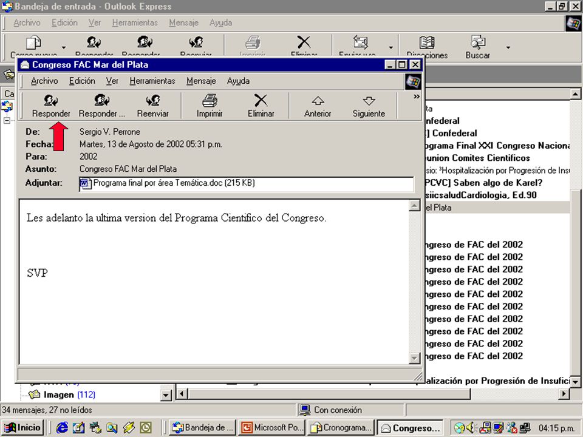Open Archivo menu in Outlook Express main window
This screenshot has height=437, width=583.
pos(27,22)
